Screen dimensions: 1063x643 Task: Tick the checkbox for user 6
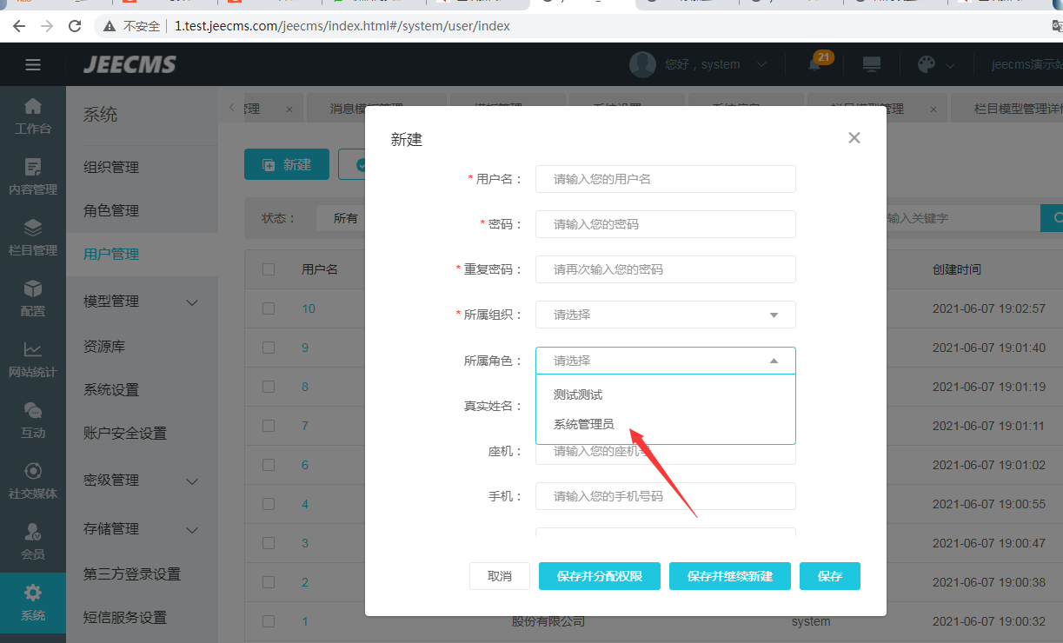click(x=269, y=465)
